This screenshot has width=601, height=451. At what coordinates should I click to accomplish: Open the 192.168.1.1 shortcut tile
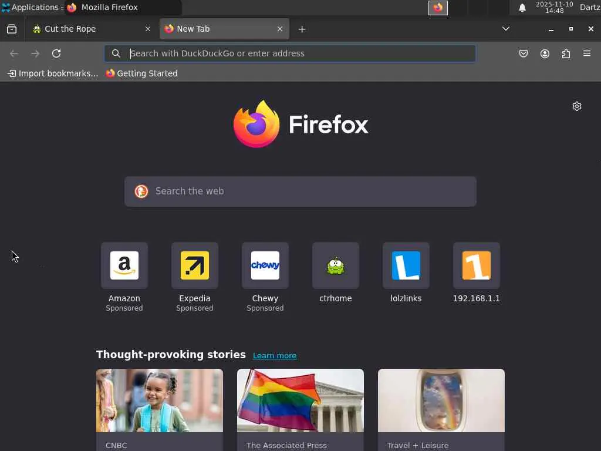pos(477,265)
